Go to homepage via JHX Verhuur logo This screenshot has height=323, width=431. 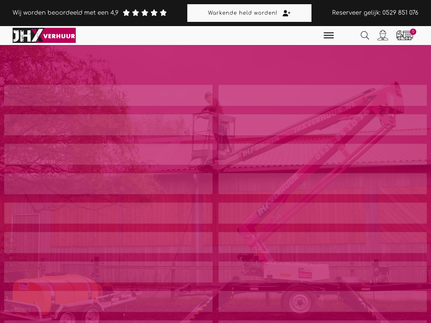(x=44, y=35)
